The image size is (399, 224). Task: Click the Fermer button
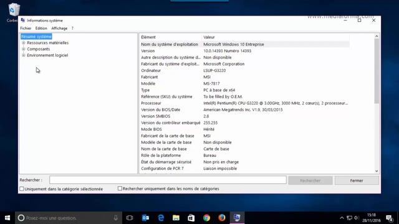tap(357, 180)
